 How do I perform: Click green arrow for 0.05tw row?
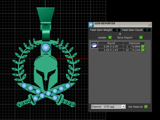143,47
